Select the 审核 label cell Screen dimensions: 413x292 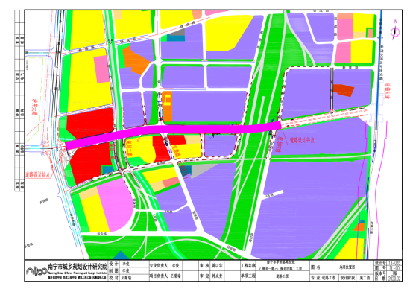click(204, 266)
